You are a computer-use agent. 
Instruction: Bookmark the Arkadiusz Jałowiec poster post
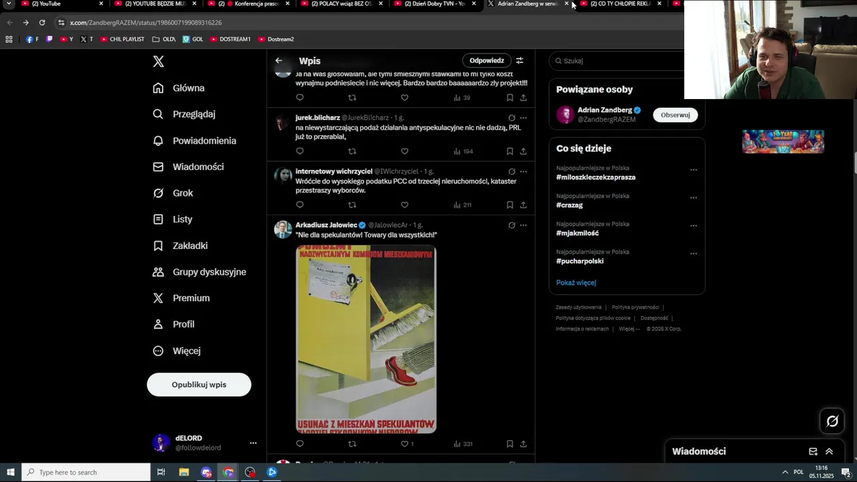510,444
